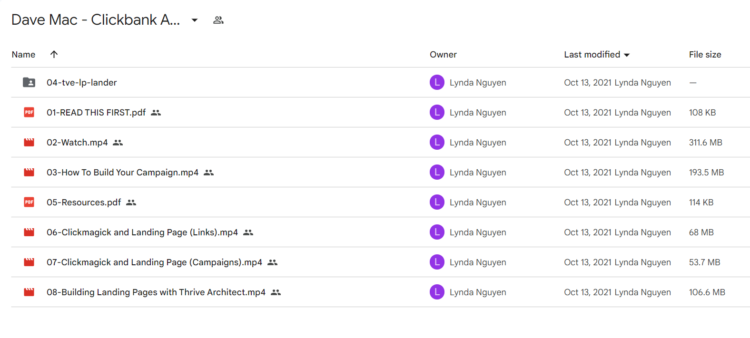Click Lynda Nguyen avatar in 02-Watch.mp4 row

[437, 142]
